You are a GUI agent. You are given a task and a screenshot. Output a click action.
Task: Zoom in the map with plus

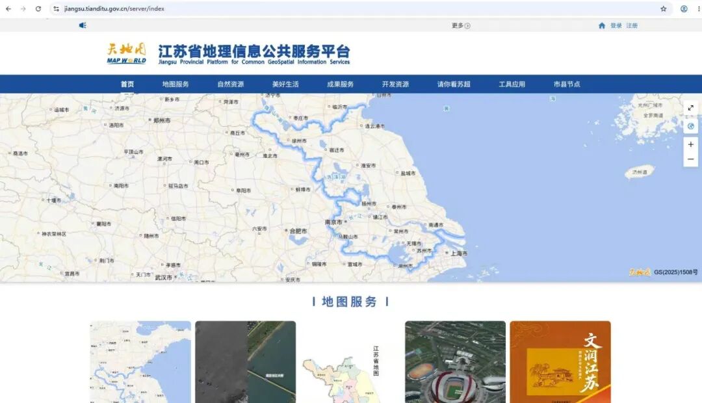[691, 144]
